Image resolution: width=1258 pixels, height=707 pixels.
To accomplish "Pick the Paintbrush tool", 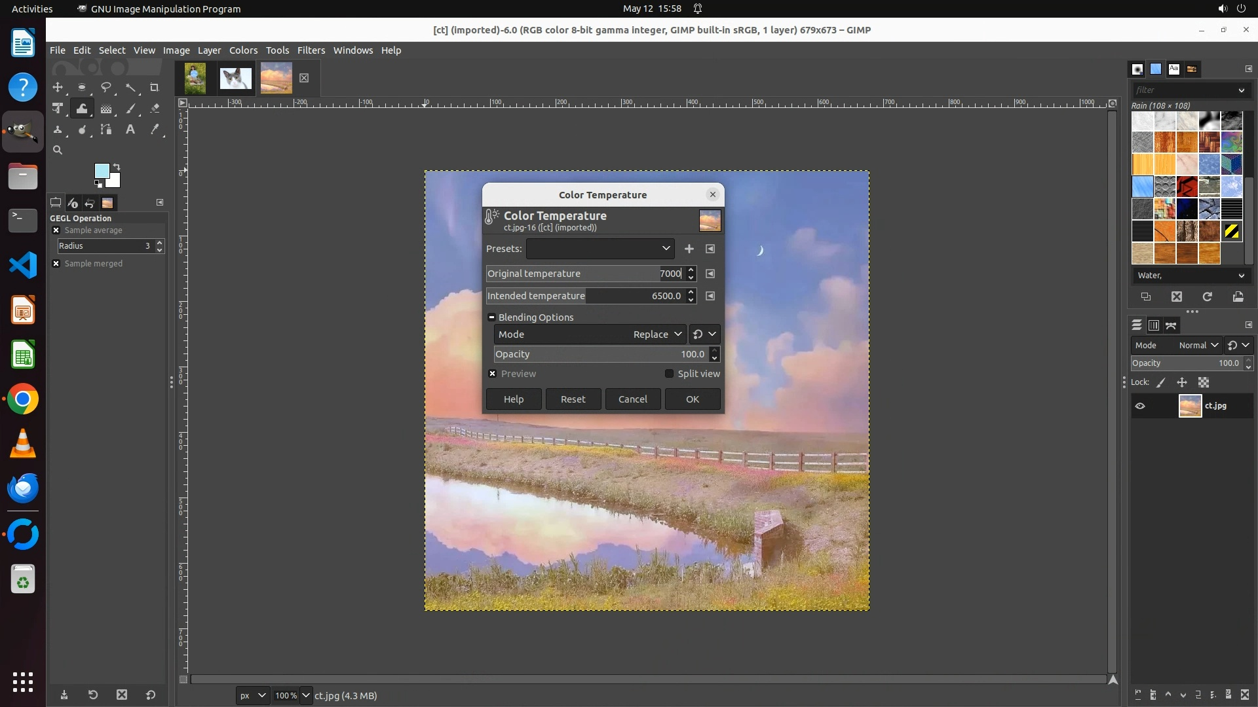I will pos(131,109).
